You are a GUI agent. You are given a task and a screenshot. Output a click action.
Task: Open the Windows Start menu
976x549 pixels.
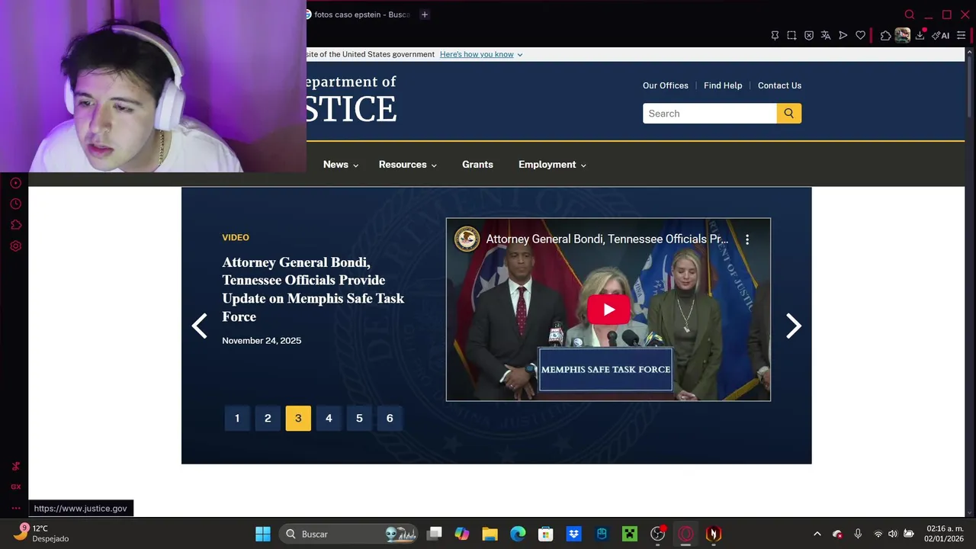point(263,534)
